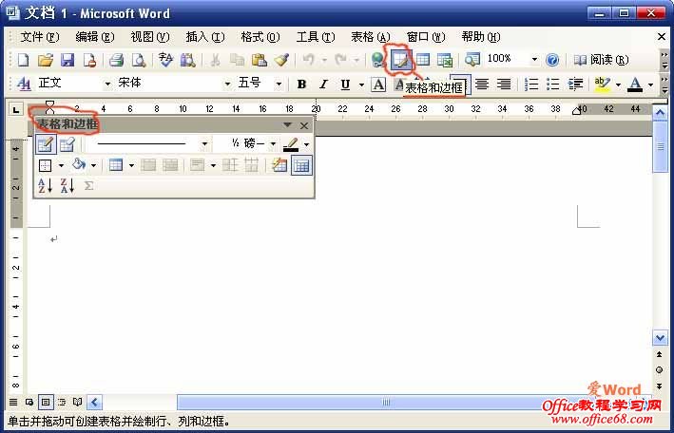
Task: Open the 格式(O) menu
Action: pos(260,37)
